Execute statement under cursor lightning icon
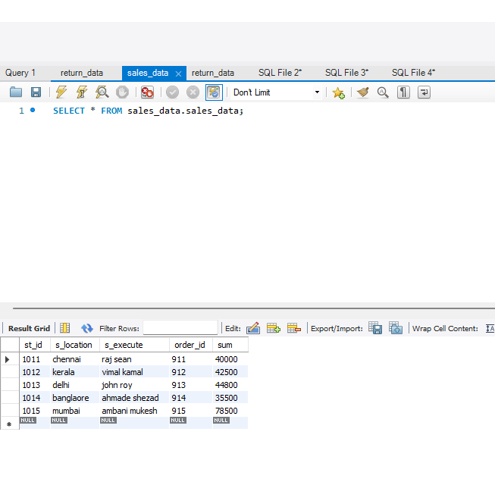This screenshot has height=485, width=495. [x=81, y=92]
